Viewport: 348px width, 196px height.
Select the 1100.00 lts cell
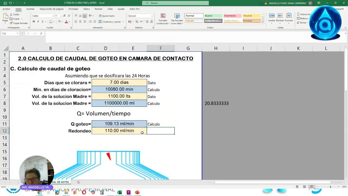coord(119,96)
